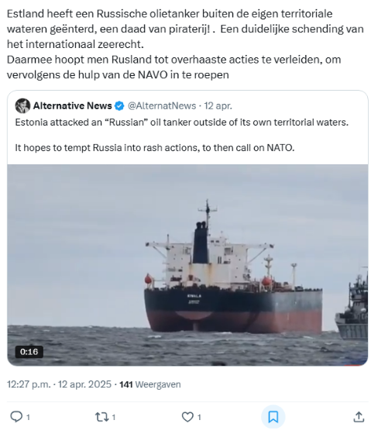Play the oil tanker video
Screen dimensions: 371x434
point(187,265)
